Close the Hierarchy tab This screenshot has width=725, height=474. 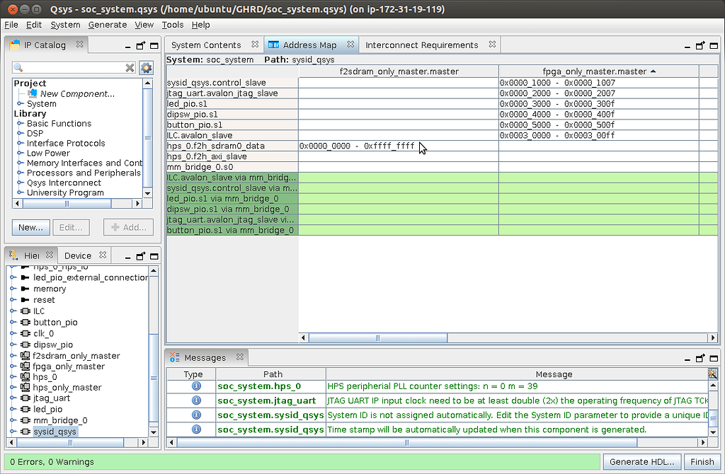click(50, 255)
